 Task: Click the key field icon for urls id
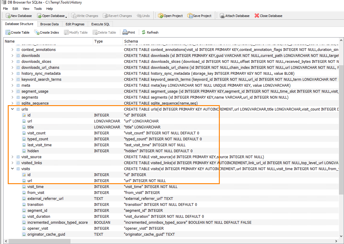click(x=24, y=115)
